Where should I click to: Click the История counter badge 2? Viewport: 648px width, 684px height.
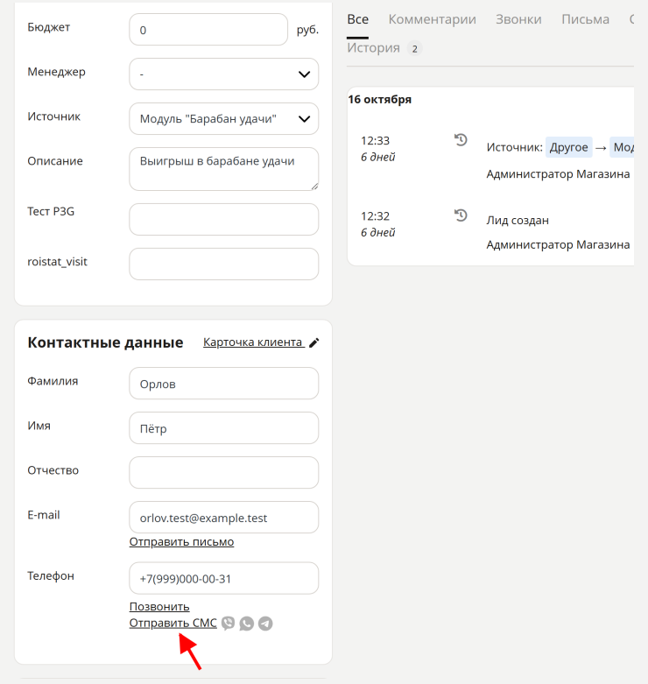coord(415,48)
